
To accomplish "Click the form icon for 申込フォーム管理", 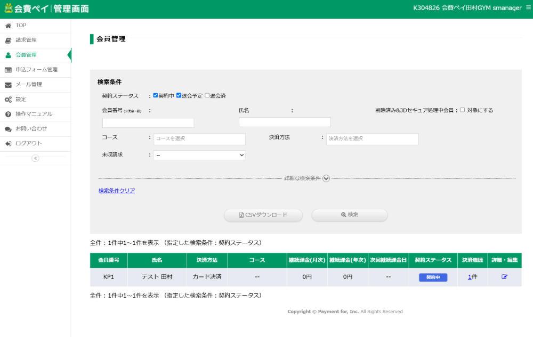I will (x=8, y=70).
